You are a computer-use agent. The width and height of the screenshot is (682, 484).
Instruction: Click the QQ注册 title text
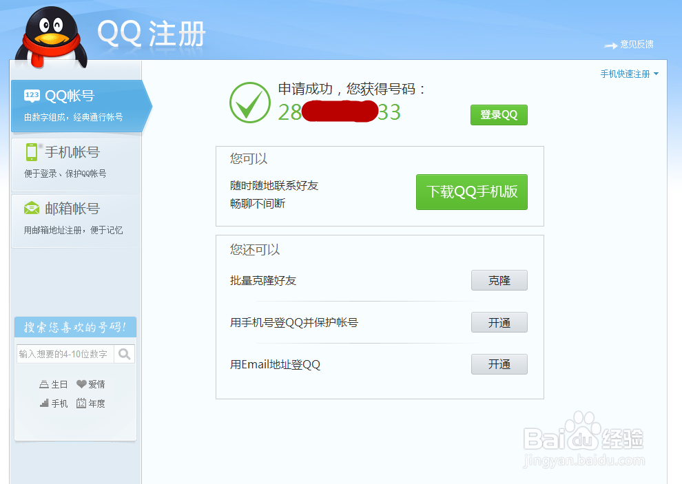(152, 34)
